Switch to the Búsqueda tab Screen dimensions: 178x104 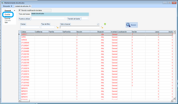coord(6,6)
